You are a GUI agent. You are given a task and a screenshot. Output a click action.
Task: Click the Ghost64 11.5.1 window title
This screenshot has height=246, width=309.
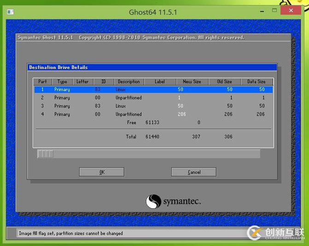pos(153,12)
